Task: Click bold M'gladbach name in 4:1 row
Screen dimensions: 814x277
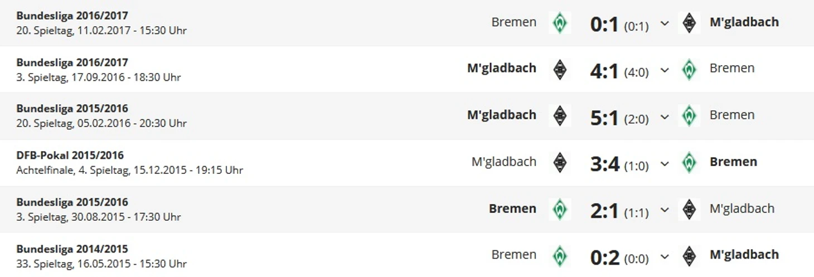Action: tap(502, 68)
